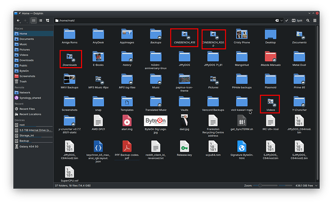Select the papirus-icon-theme folder
Image resolution: width=333 pixels, height=204 pixels.
tap(184, 83)
